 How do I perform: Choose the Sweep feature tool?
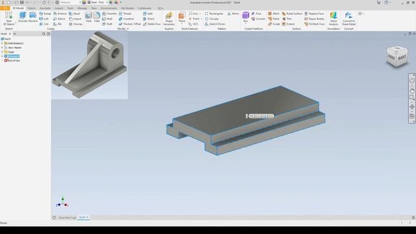pos(45,14)
